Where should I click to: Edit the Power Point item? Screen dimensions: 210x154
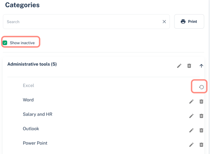pos(191,145)
